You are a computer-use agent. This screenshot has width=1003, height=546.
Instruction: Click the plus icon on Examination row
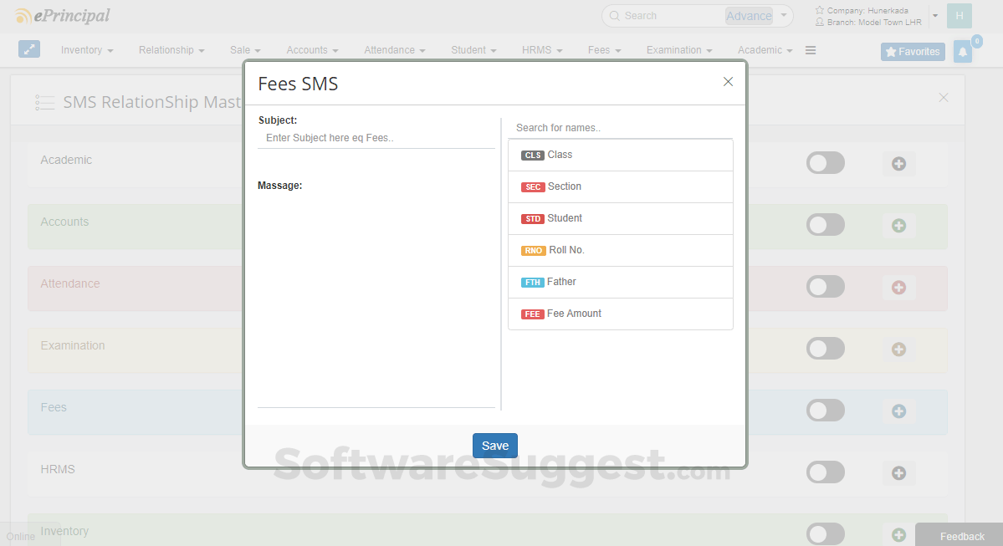pos(898,349)
